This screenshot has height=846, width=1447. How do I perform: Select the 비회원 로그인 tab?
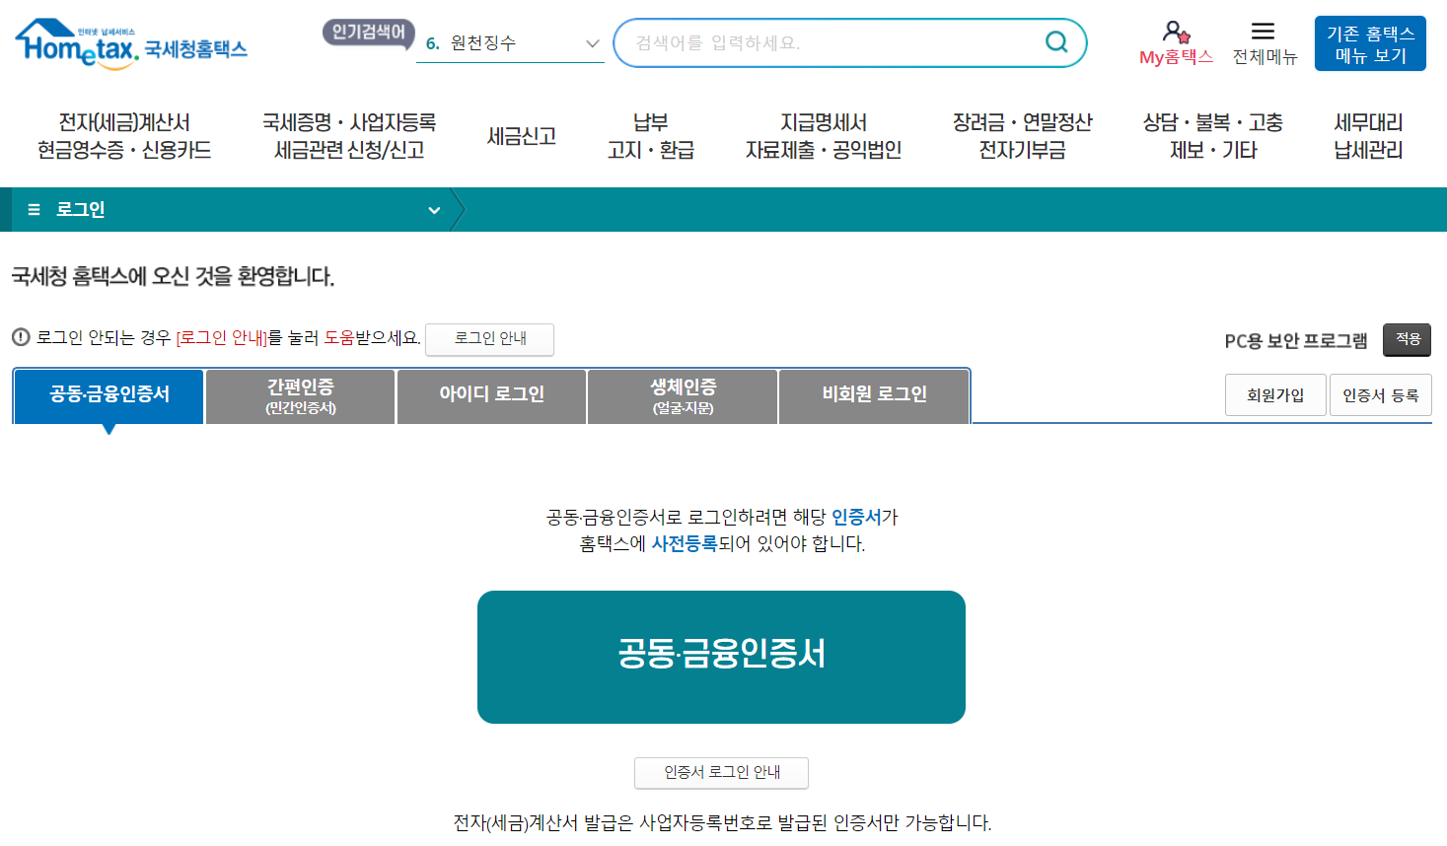pos(874,395)
